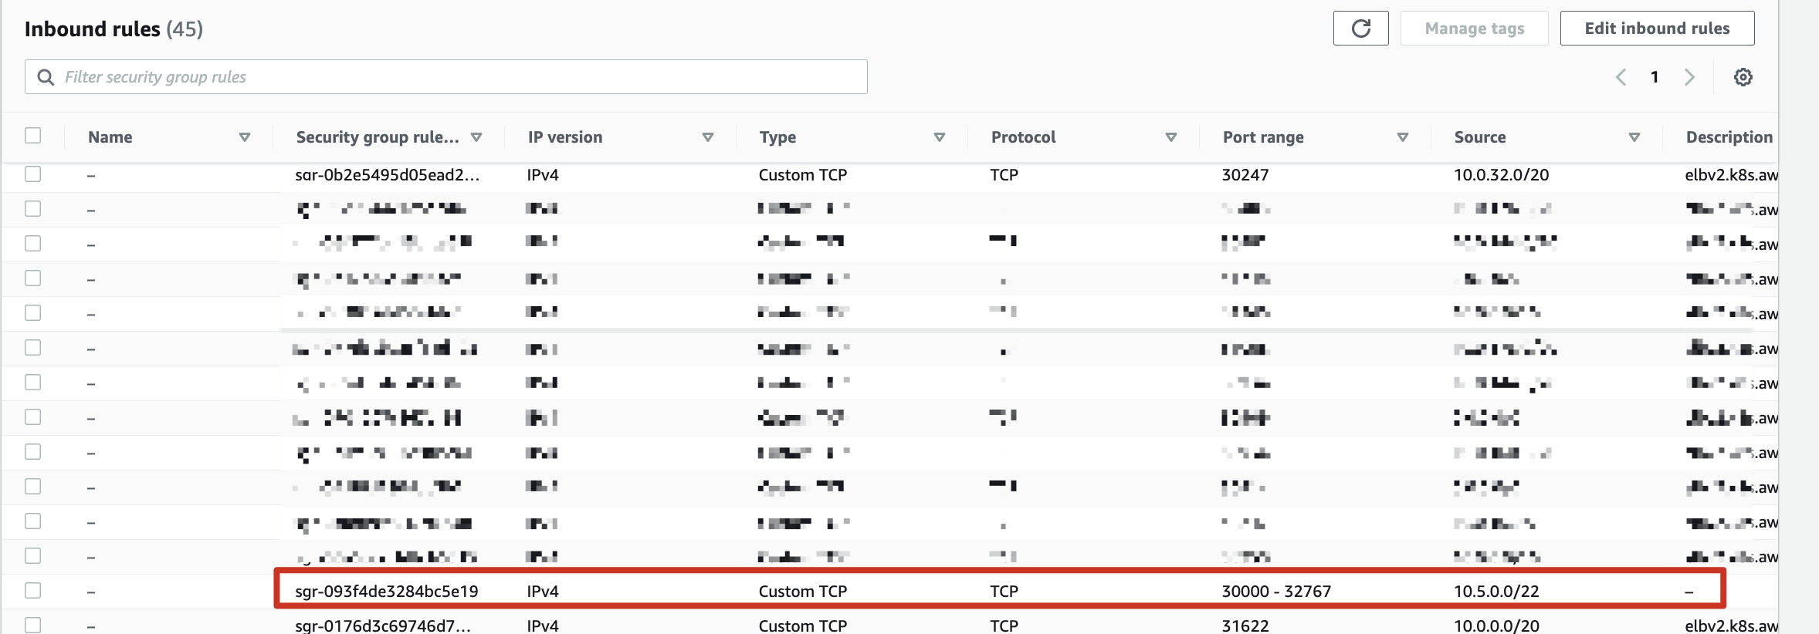Screen dimensions: 1819x634
Task: Check the row for rule sgr-0176d3c69746d7
Action: click(x=32, y=625)
